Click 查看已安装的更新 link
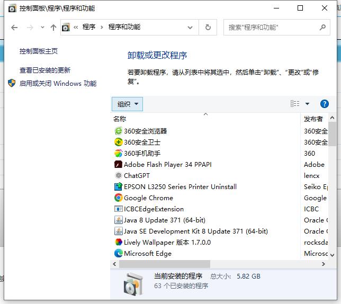 (x=45, y=70)
